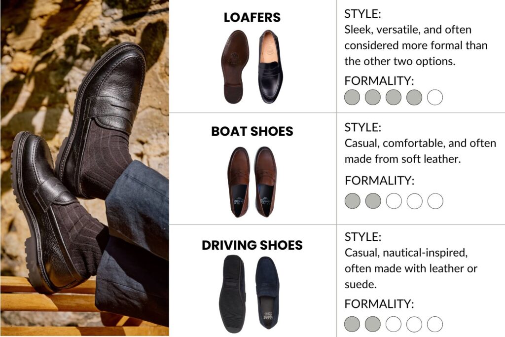This screenshot has height=337, width=505.
Task: Select the right brown boat shoe image
Action: pos(265,182)
